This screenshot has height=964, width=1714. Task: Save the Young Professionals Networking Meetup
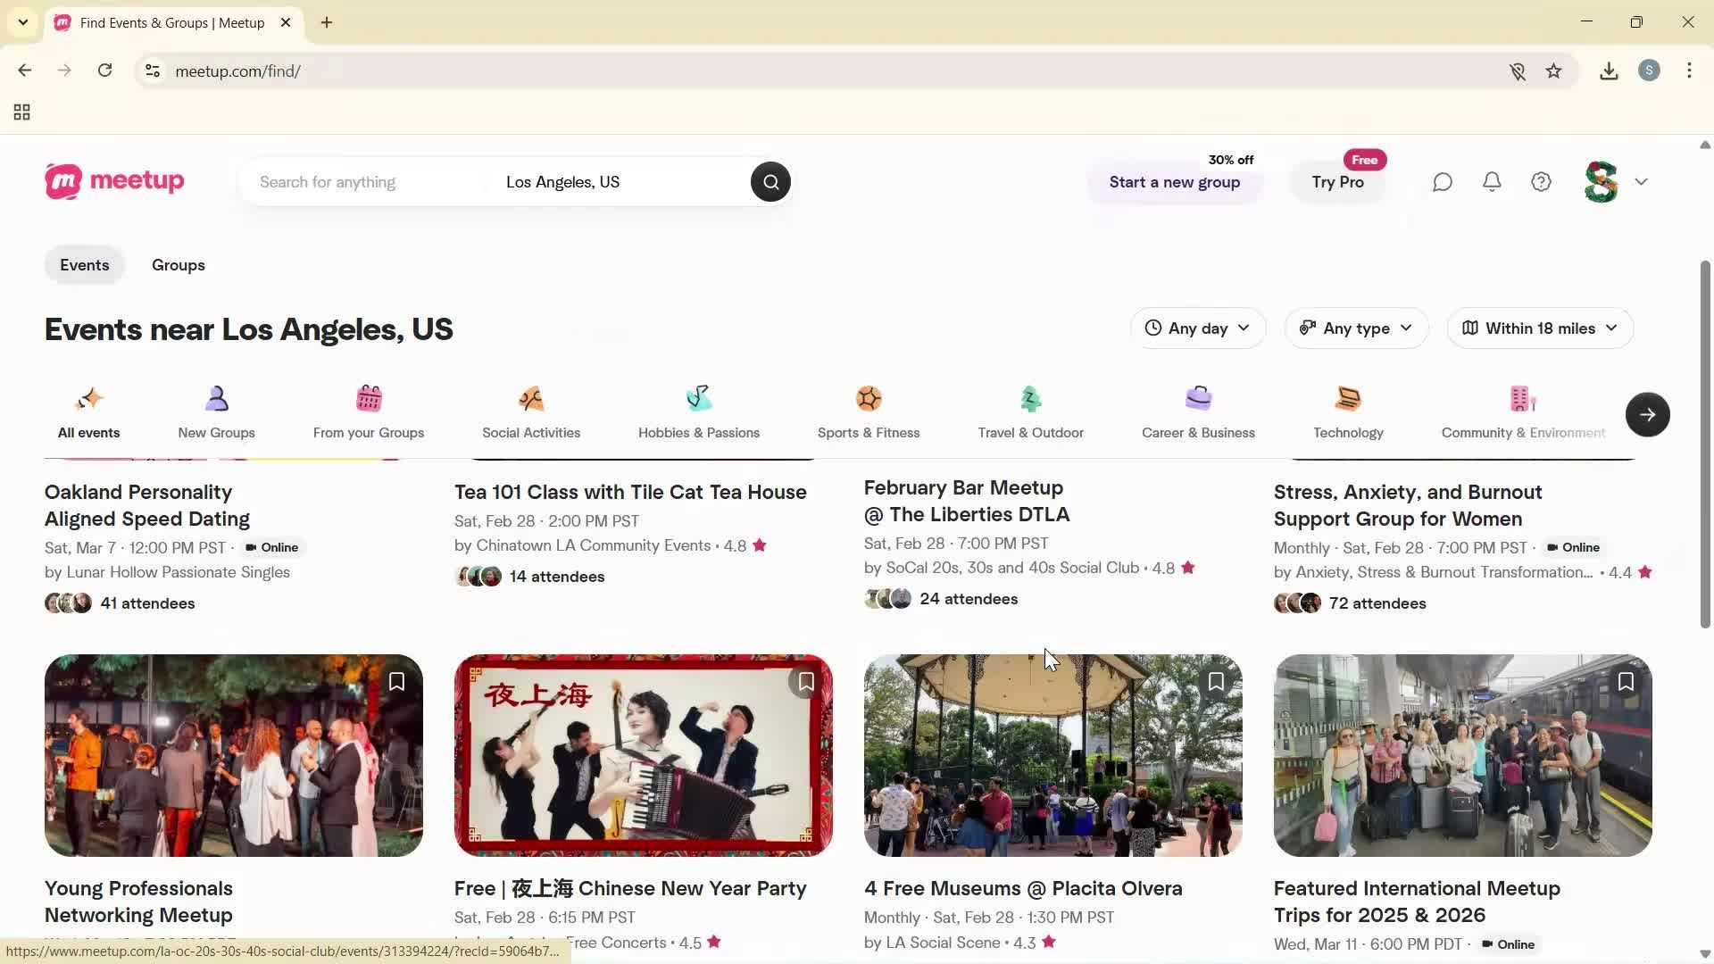click(x=396, y=681)
